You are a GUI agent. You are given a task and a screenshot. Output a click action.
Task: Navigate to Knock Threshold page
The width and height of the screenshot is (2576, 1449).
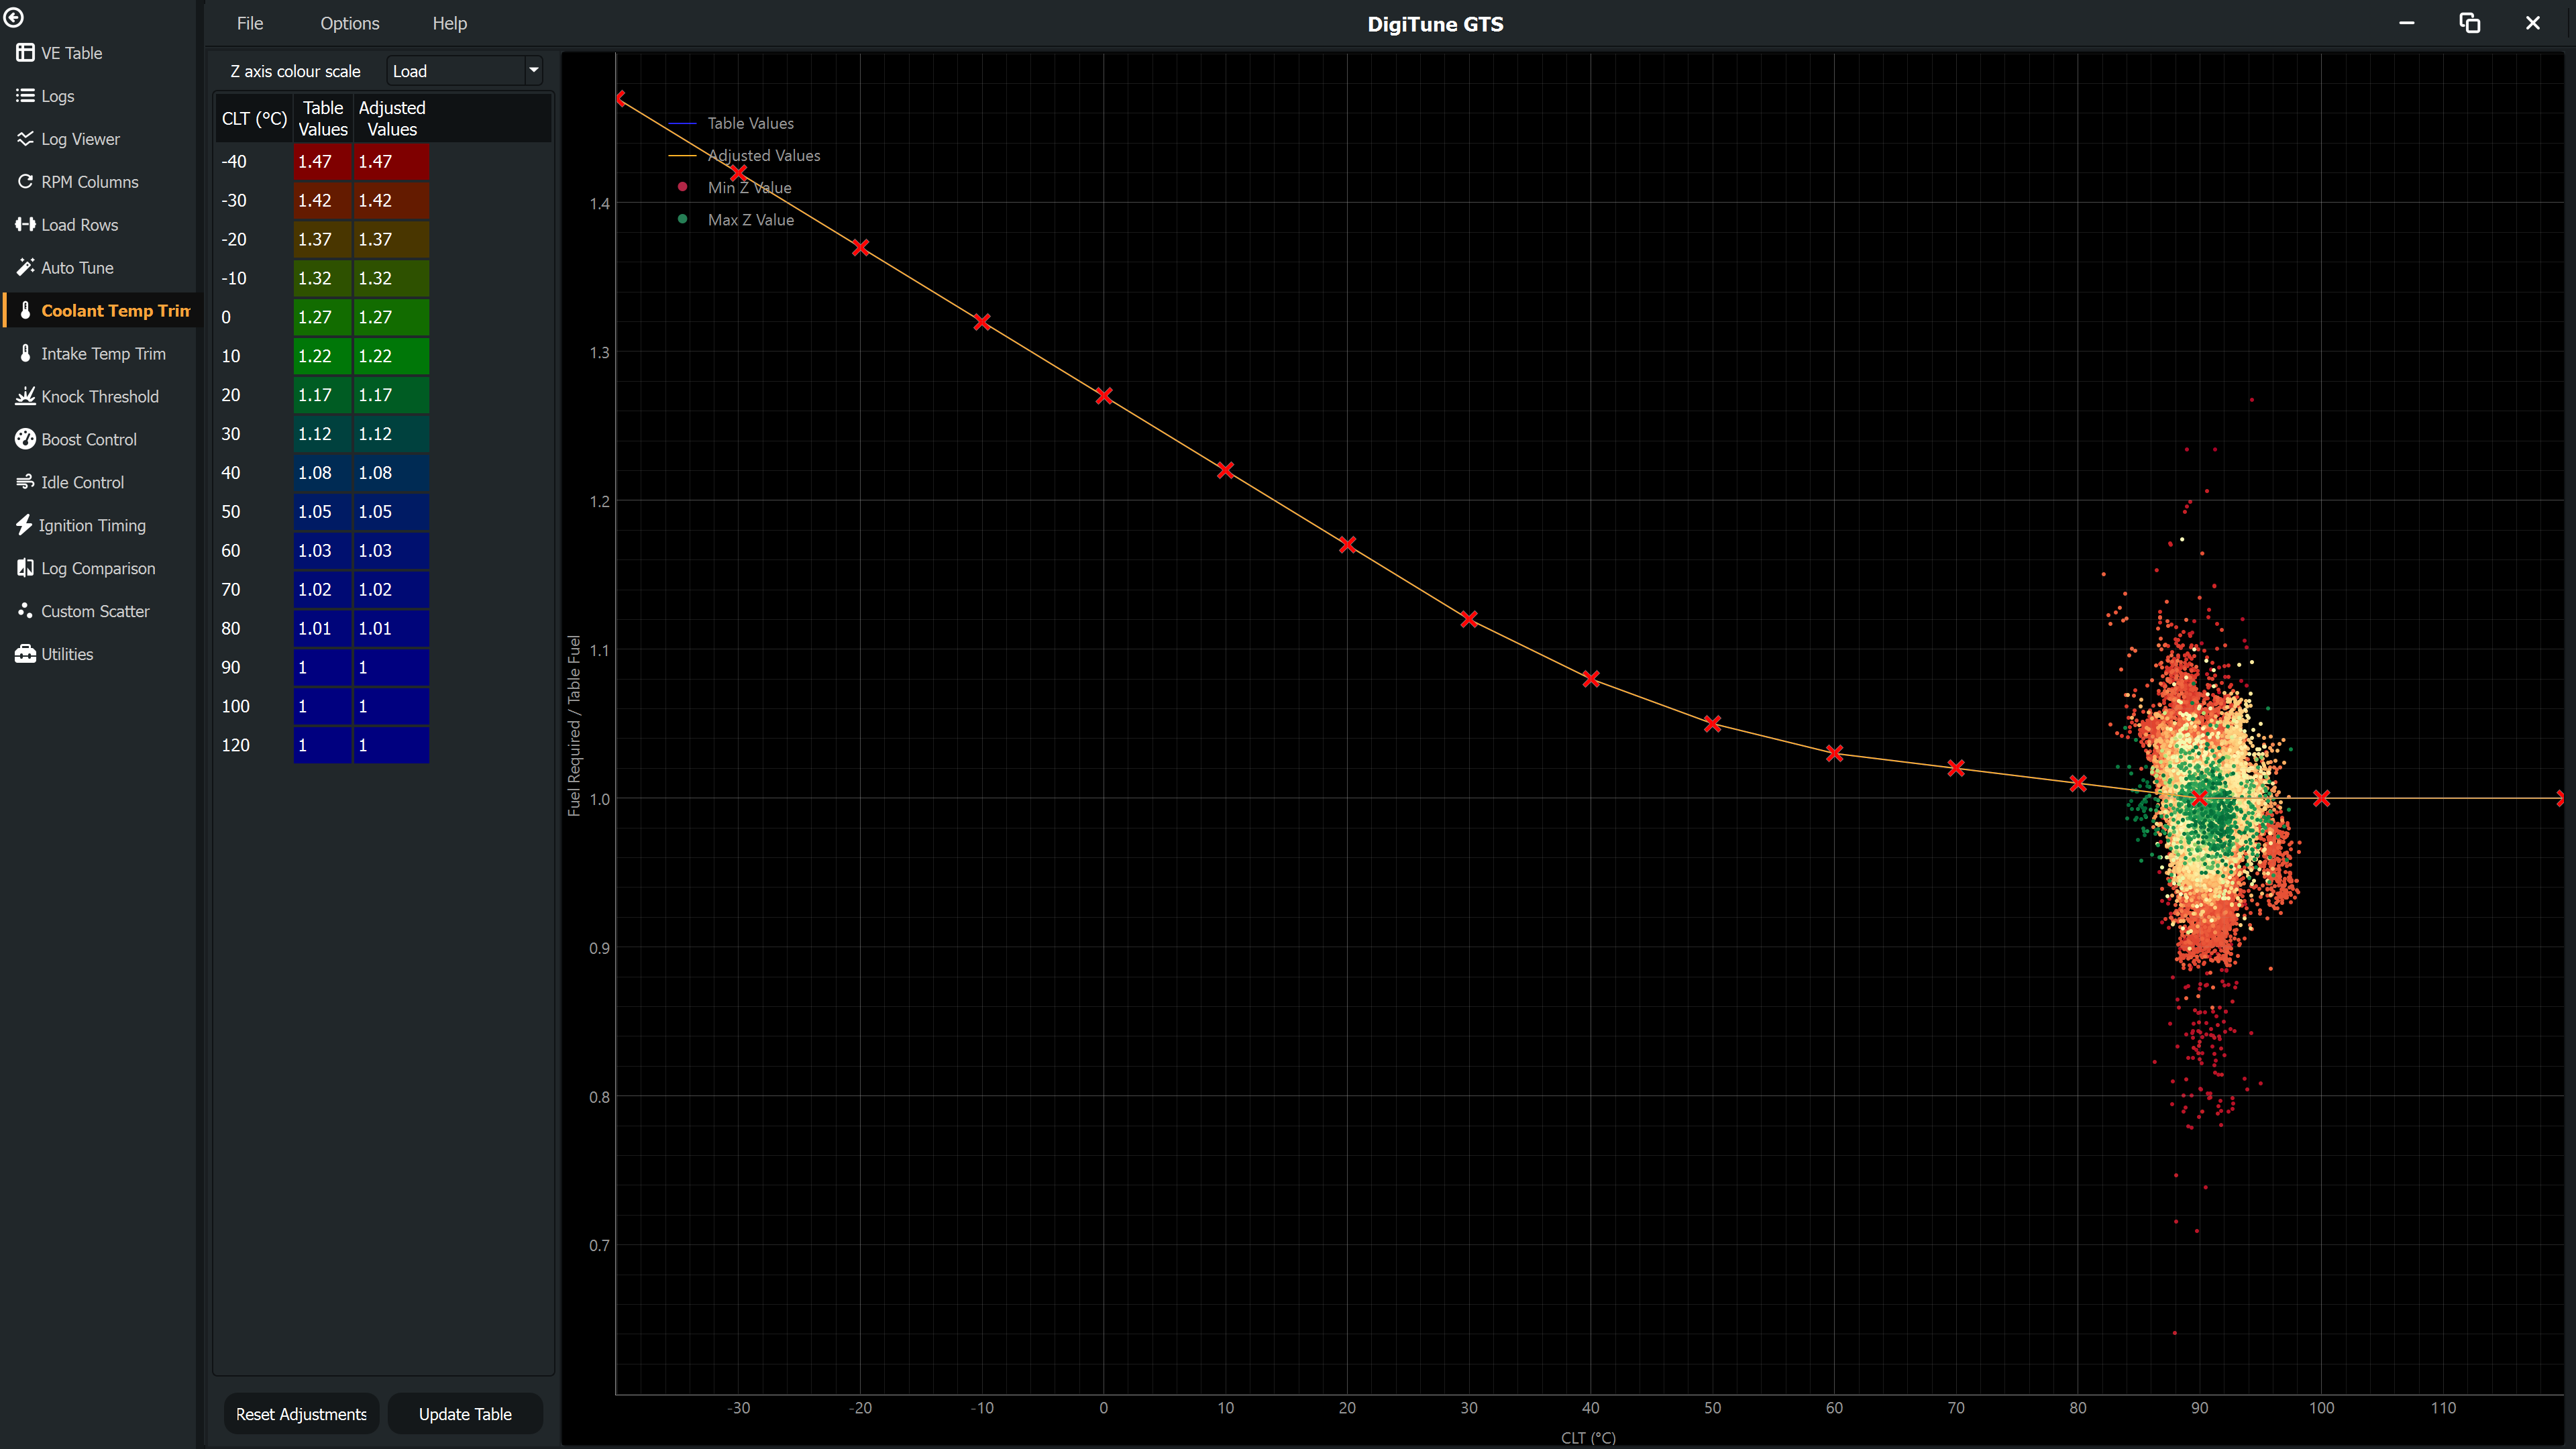[x=100, y=397]
